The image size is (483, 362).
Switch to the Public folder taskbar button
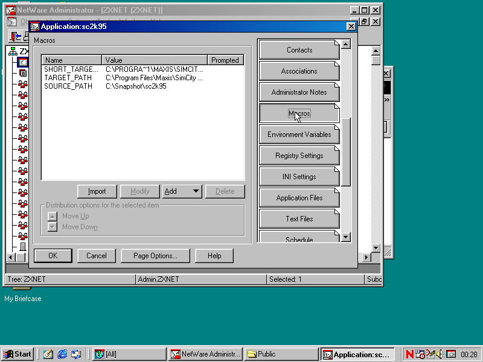(x=281, y=354)
